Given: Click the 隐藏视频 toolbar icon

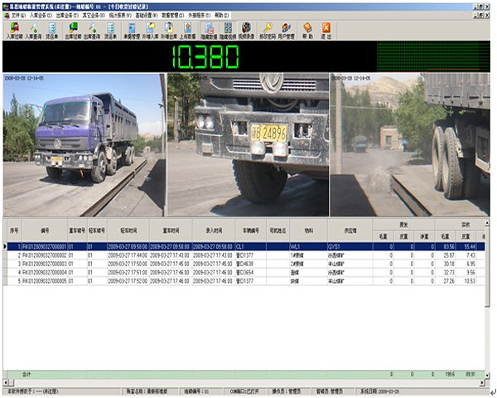Looking at the screenshot, I should [227, 30].
